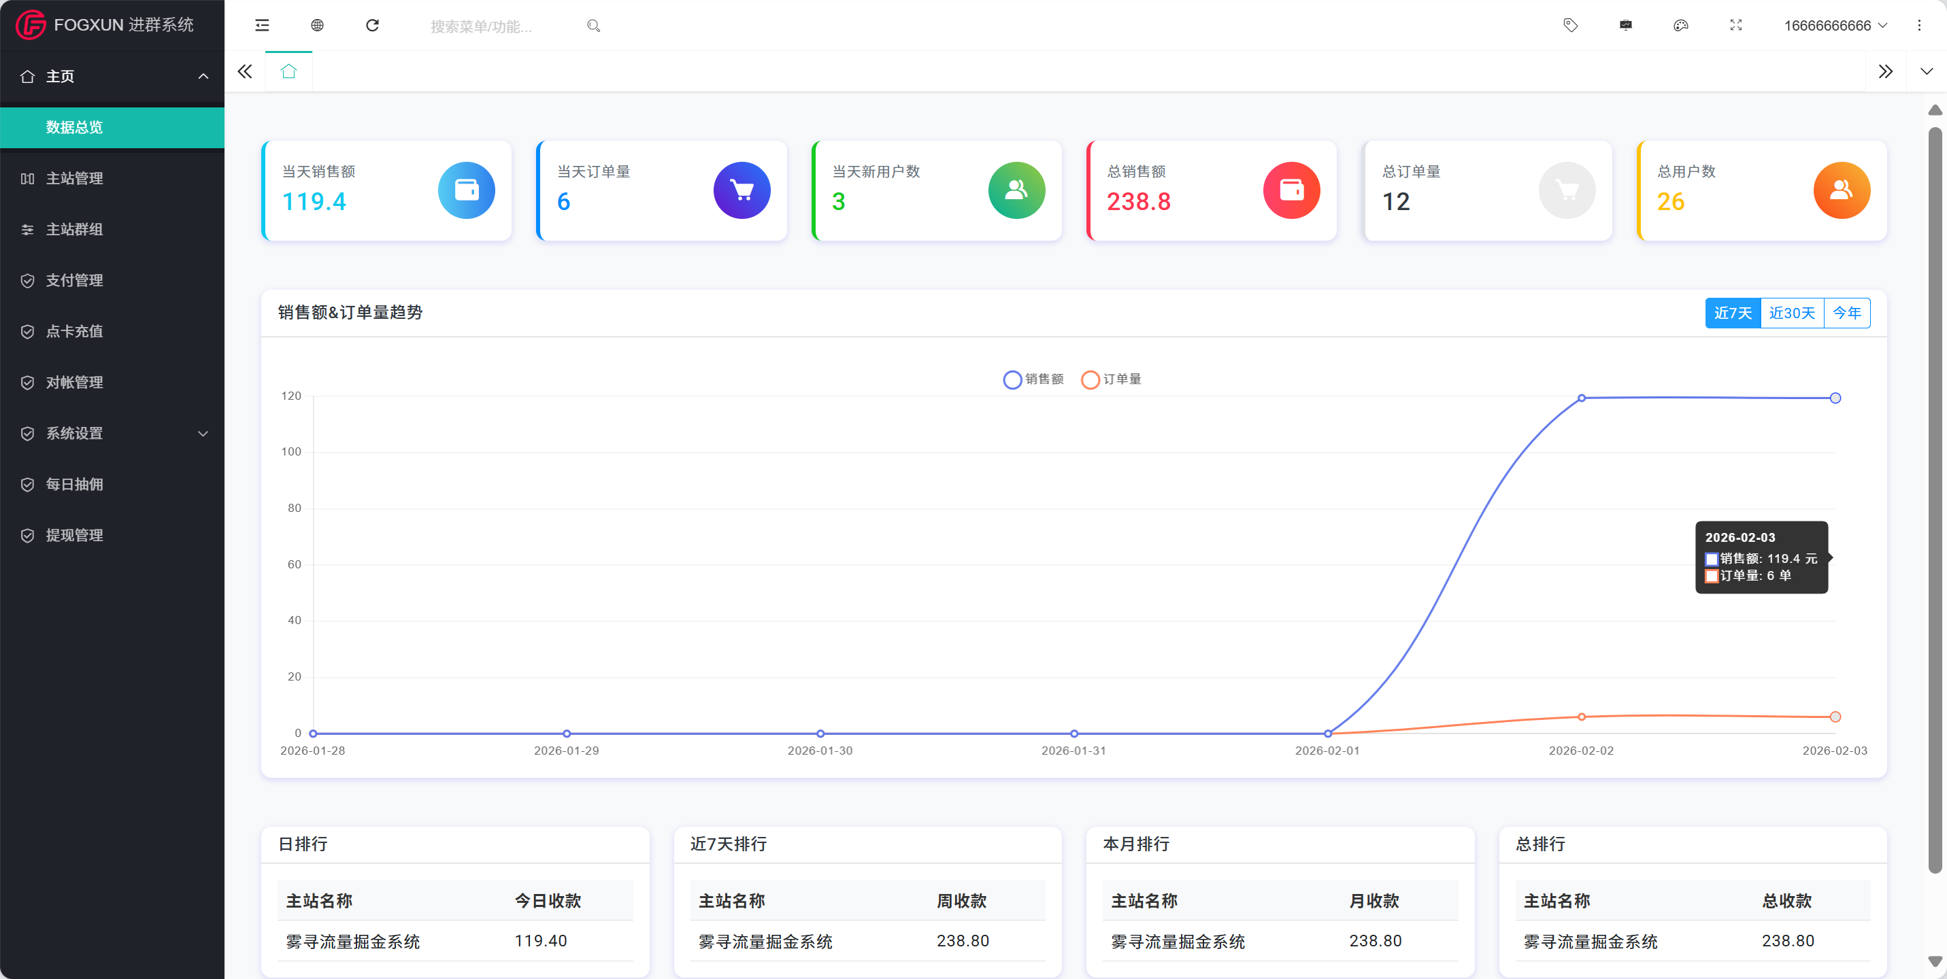Screen dimensions: 1947x979
Task: Select the 近7天 range option
Action: 1732,313
